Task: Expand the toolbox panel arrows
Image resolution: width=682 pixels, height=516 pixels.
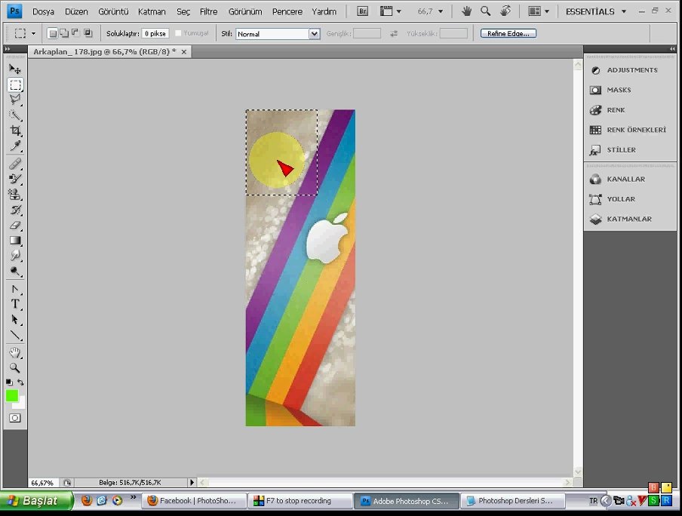Action: tap(8, 49)
